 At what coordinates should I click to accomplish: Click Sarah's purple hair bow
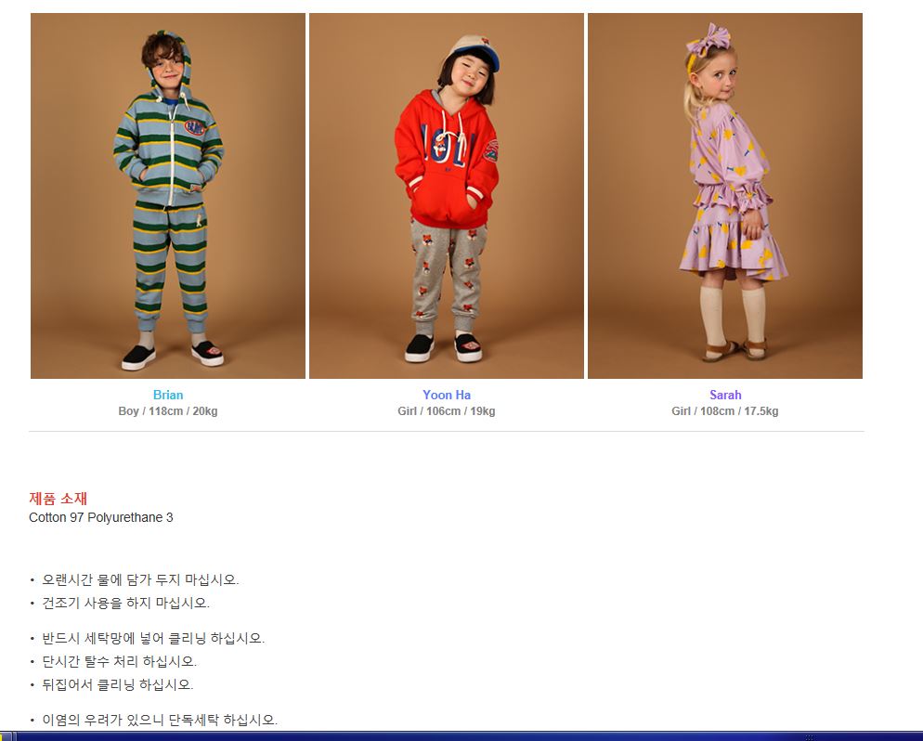(708, 38)
